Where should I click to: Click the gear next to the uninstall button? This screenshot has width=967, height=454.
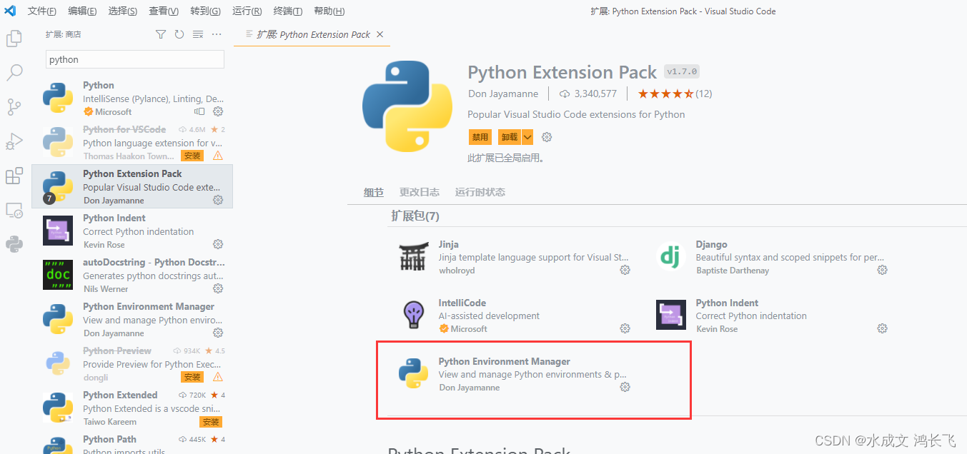[547, 137]
